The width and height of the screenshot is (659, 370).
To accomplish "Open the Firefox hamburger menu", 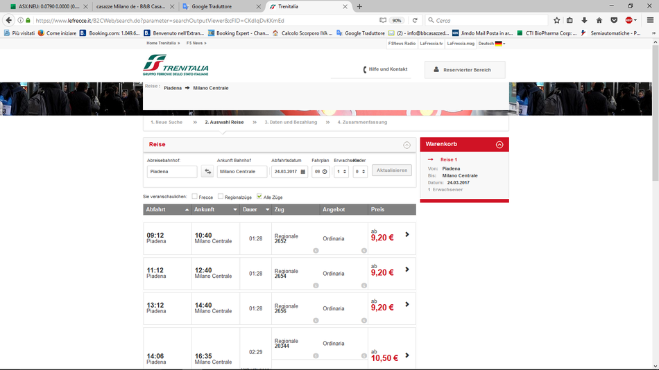I will 650,20.
